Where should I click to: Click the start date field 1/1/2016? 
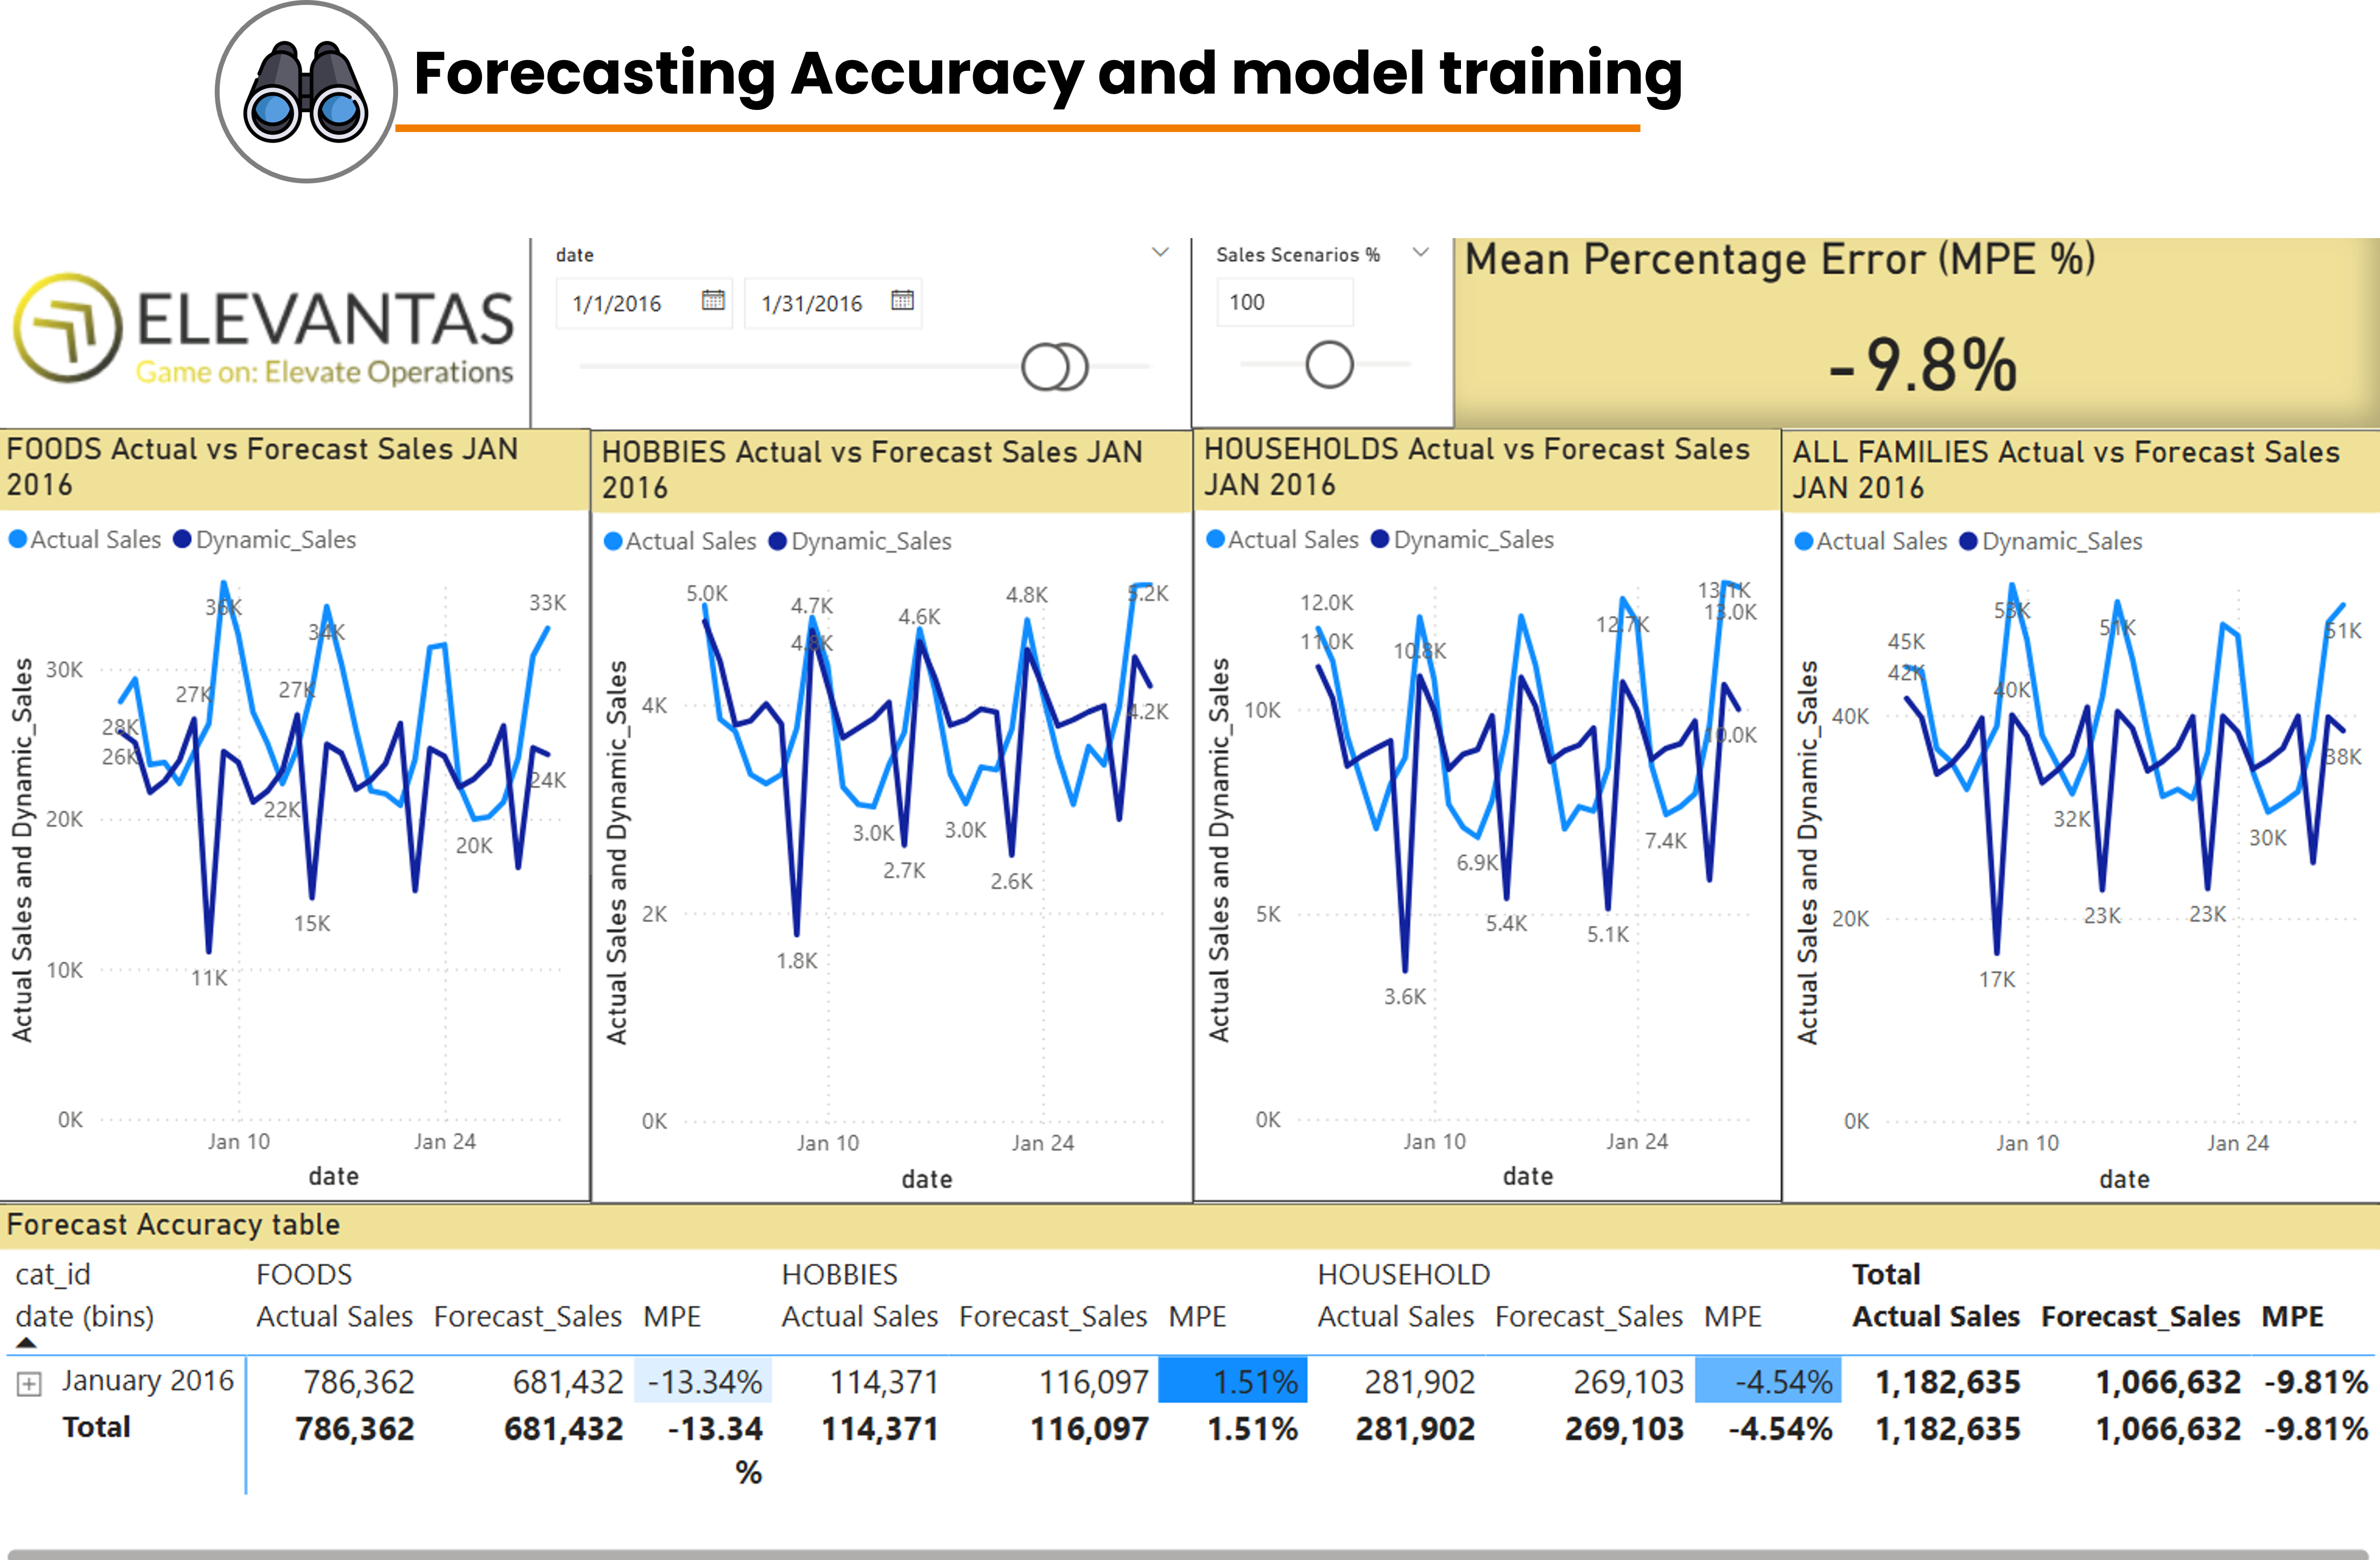pos(617,303)
